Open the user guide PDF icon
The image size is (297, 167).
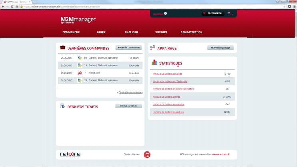pyautogui.click(x=147, y=155)
